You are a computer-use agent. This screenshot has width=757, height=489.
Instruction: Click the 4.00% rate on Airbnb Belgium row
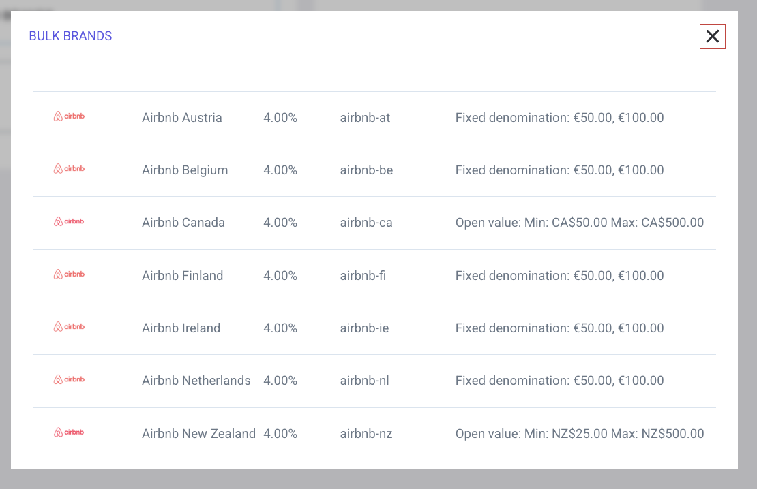point(280,170)
